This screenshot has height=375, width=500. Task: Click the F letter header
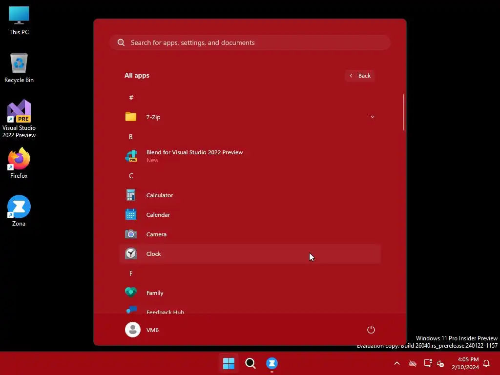point(131,273)
